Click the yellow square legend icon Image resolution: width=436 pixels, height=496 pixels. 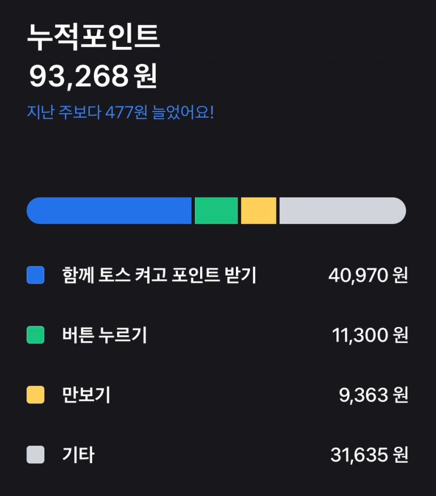point(36,395)
